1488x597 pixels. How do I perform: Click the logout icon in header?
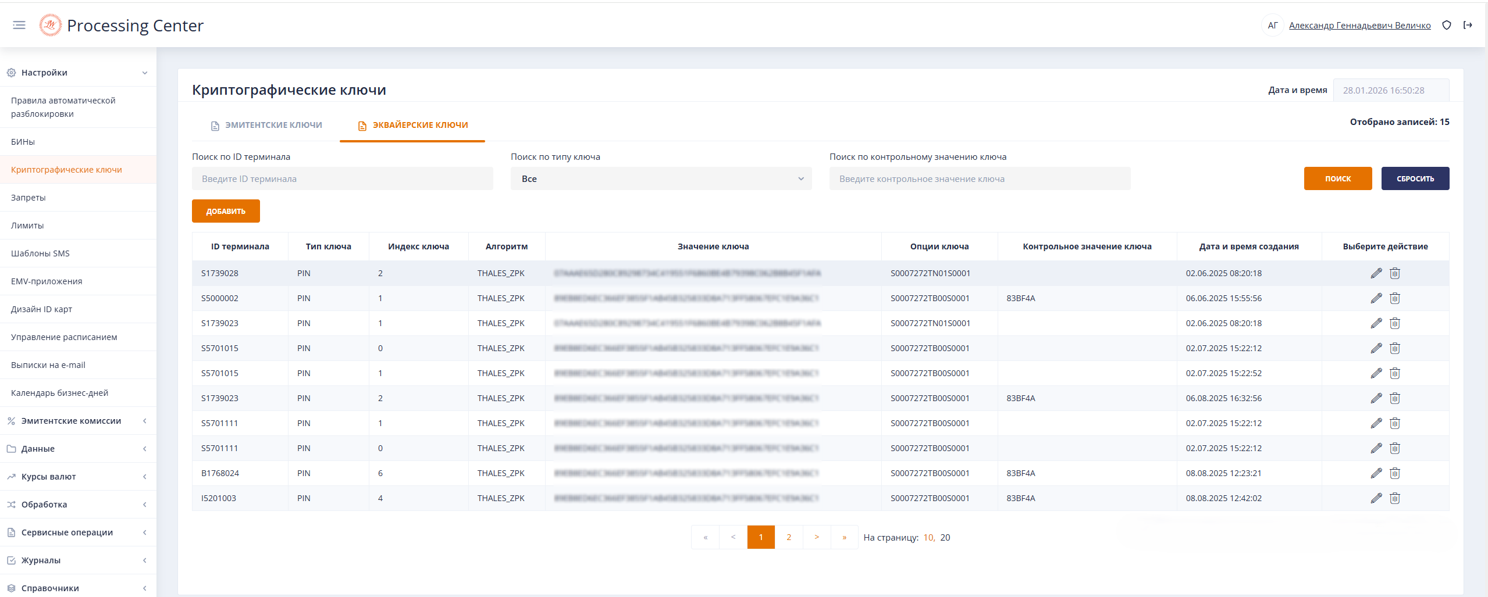tap(1468, 25)
